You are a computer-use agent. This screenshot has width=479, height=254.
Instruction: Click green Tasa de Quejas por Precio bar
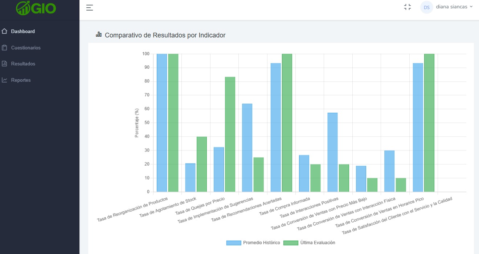(x=230, y=134)
